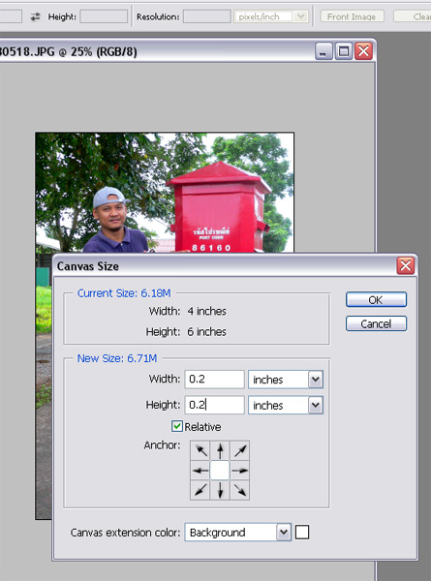Click the Front Image button
The image size is (431, 581).
pos(352,16)
